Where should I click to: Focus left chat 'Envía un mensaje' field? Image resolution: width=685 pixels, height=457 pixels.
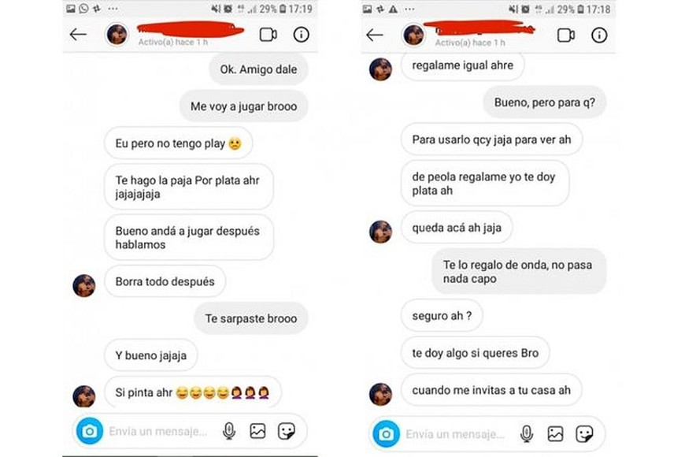(x=158, y=432)
